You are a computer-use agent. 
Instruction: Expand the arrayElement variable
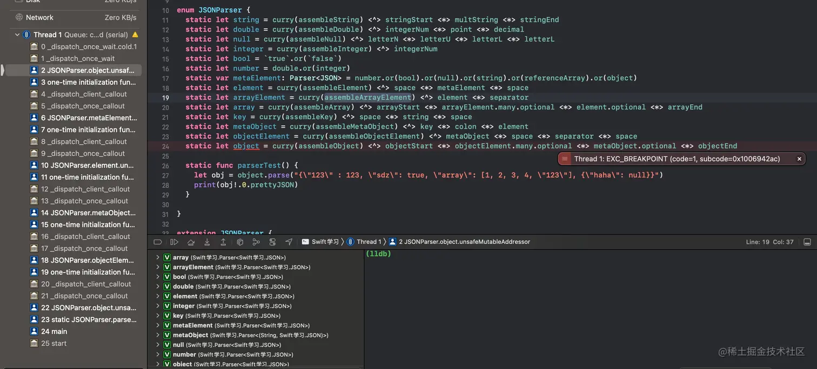(158, 267)
